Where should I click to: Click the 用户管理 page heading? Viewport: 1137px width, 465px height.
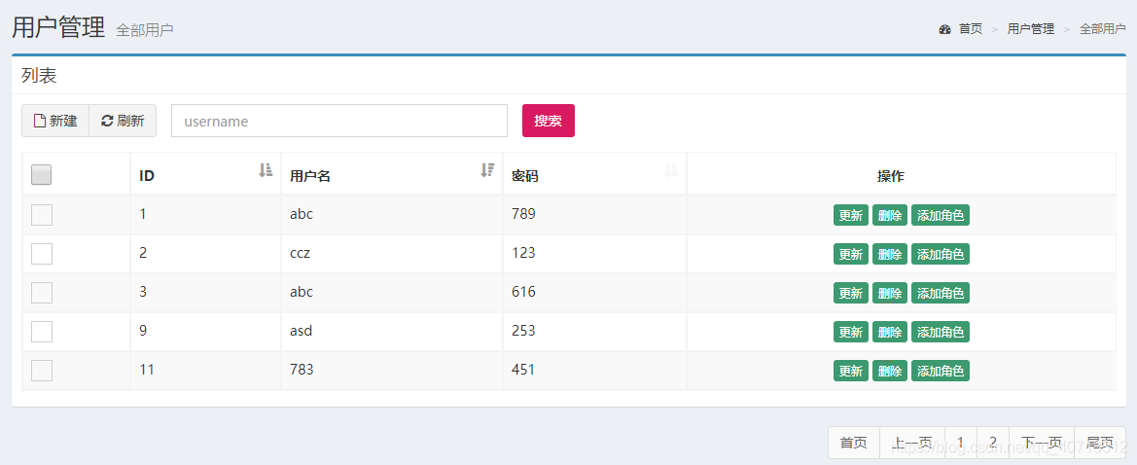tap(58, 27)
